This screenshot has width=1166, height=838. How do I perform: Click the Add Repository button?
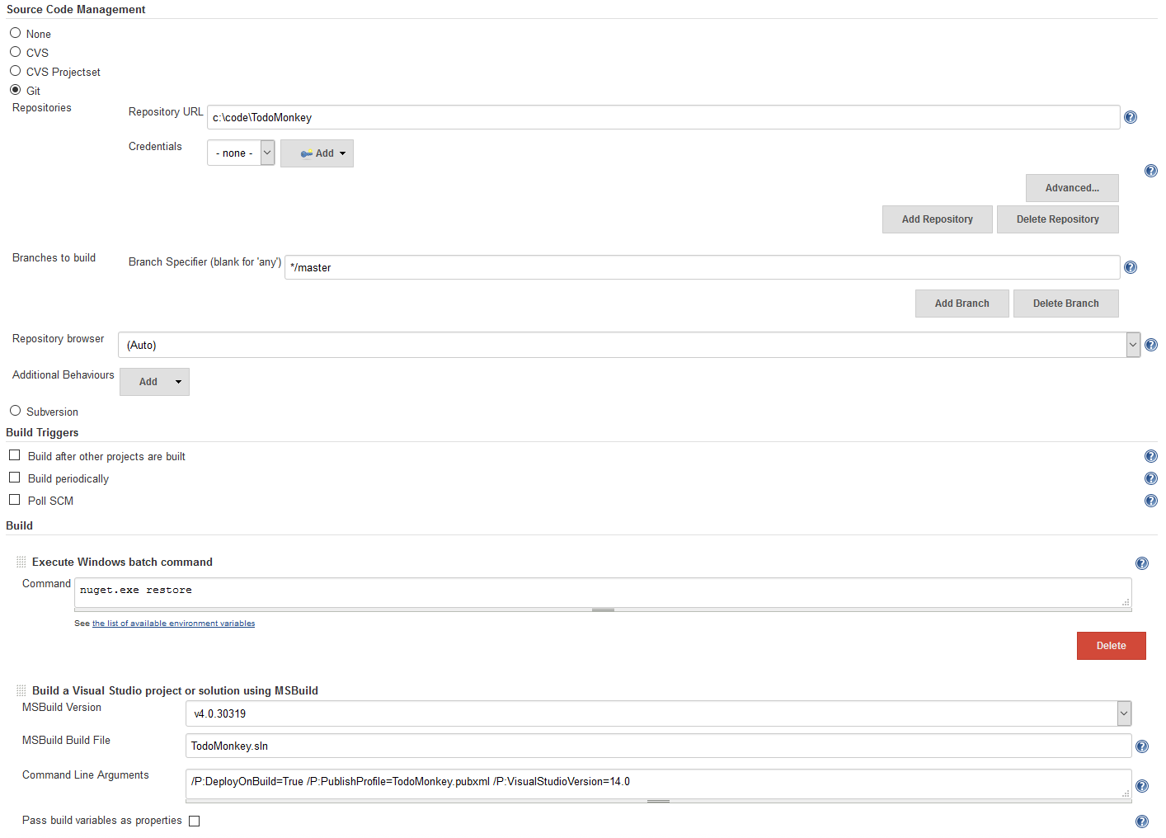937,219
